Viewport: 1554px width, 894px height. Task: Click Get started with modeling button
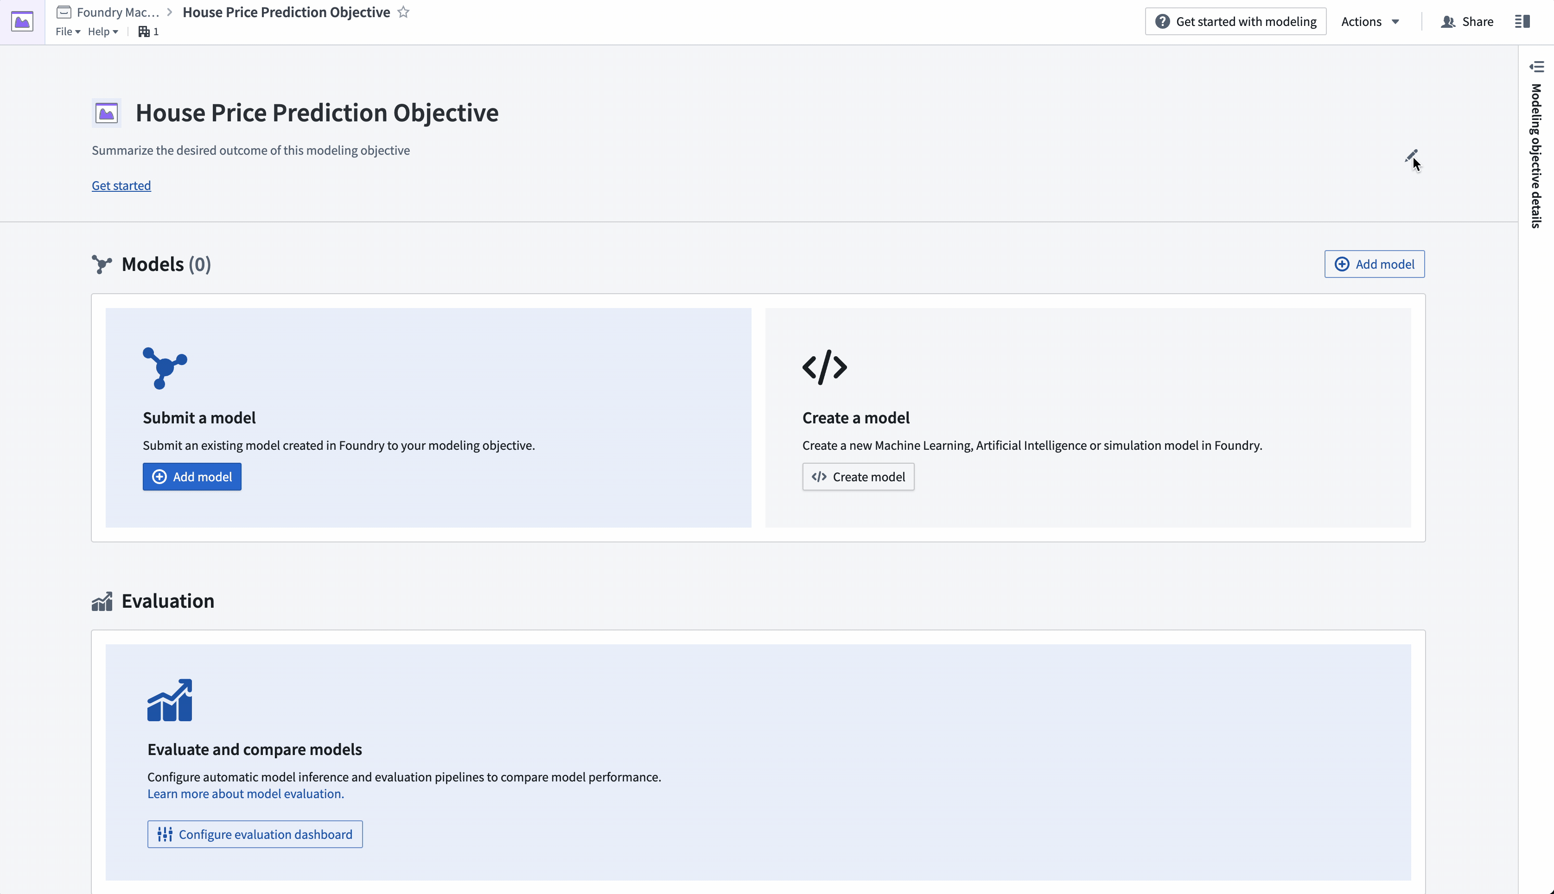point(1235,21)
